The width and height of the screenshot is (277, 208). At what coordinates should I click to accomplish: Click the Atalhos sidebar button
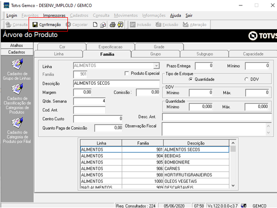pyautogui.click(x=17, y=45)
